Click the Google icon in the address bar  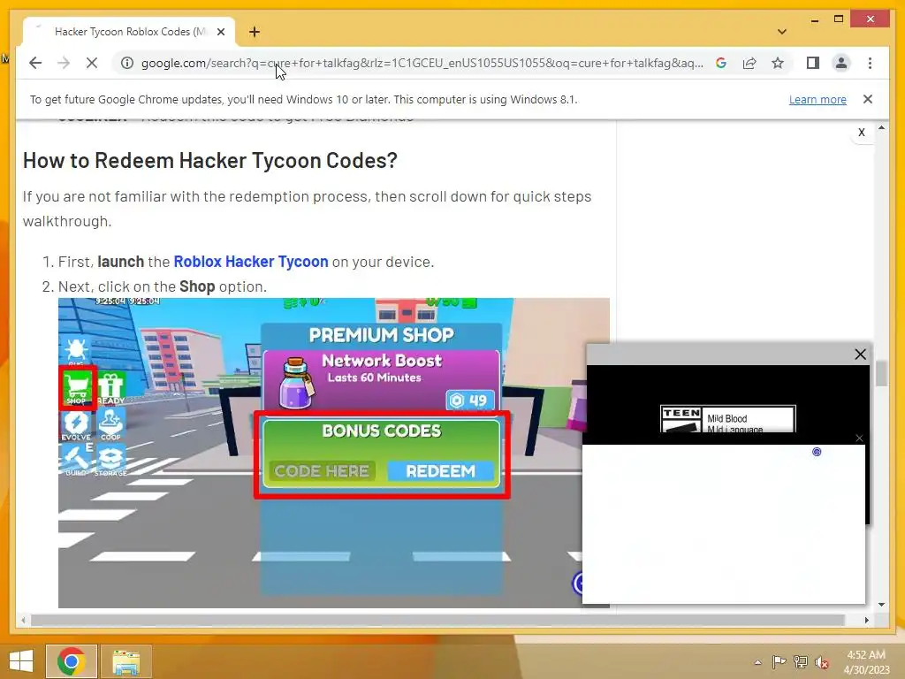(x=721, y=63)
